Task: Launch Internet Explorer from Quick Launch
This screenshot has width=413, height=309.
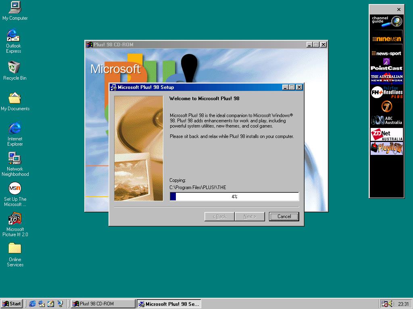Action: 32,304
